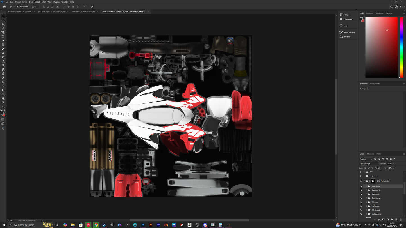Add a layer mask to rear fender

point(383,220)
